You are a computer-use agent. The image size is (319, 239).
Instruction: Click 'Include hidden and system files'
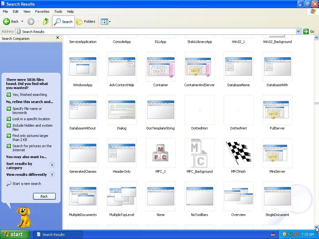click(x=29, y=127)
